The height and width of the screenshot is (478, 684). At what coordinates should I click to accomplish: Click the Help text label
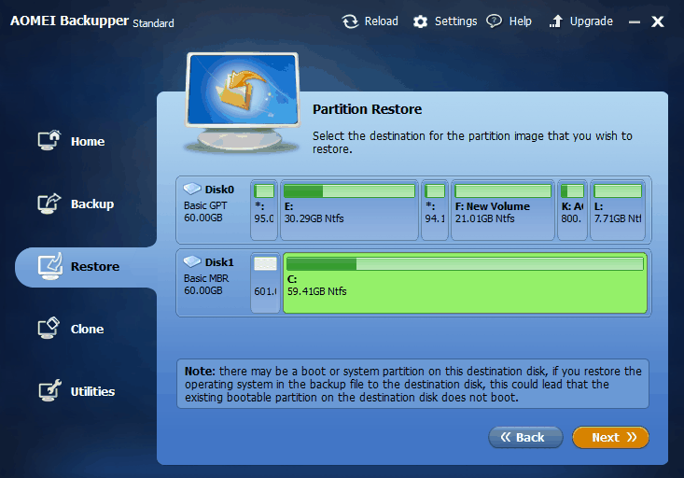[521, 21]
